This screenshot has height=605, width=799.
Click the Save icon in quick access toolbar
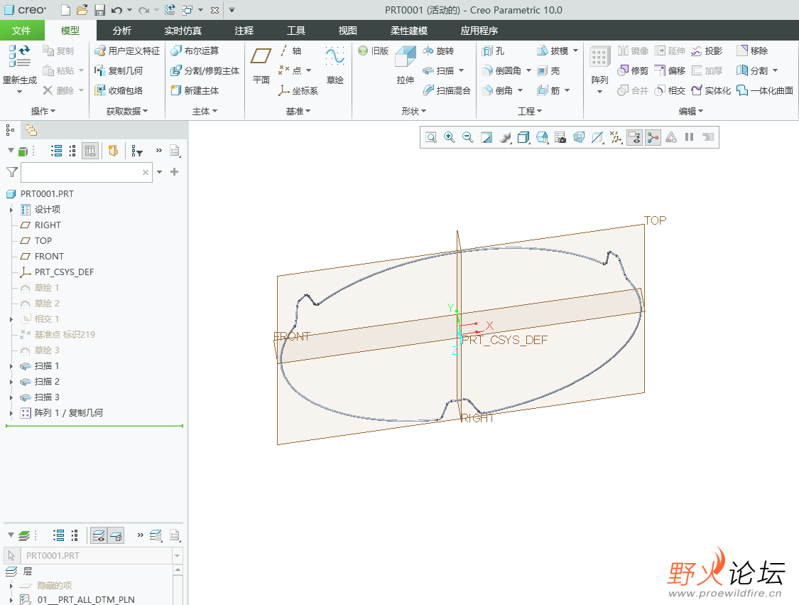(x=100, y=10)
